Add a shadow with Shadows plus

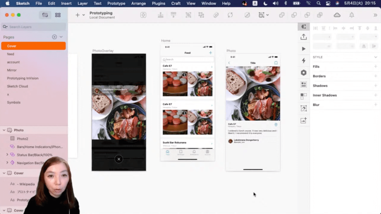376,86
